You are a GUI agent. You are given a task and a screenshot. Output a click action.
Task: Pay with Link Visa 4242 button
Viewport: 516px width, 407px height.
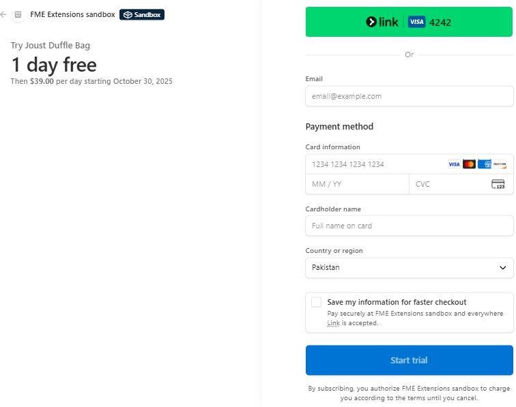pyautogui.click(x=409, y=22)
